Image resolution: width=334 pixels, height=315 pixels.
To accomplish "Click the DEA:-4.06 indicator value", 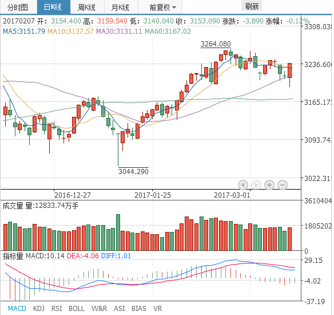I will tap(83, 255).
